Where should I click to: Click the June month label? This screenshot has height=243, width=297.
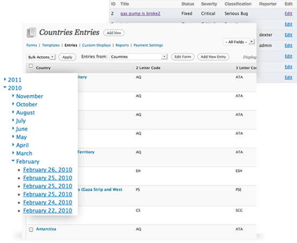coord(22,129)
